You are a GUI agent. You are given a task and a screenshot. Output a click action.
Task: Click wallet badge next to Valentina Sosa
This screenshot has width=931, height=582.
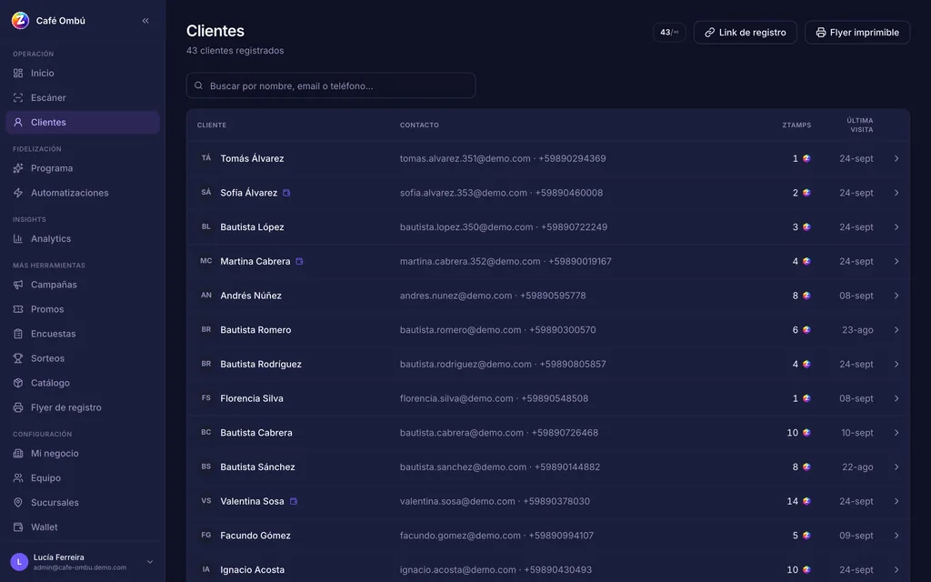click(294, 501)
